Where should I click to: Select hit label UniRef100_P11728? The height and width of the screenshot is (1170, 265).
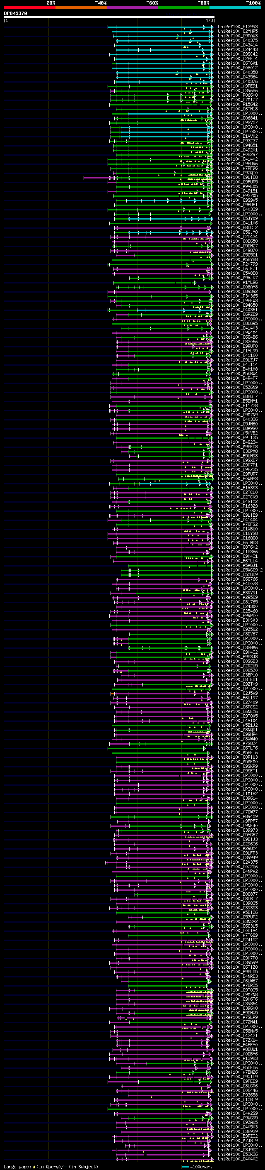tap(238, 405)
